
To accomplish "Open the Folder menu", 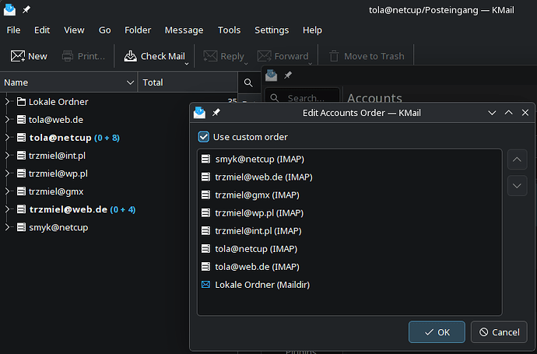I will click(138, 30).
